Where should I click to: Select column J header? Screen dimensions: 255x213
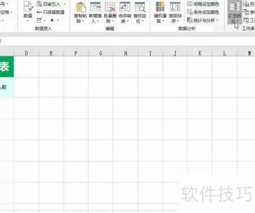(x=175, y=53)
